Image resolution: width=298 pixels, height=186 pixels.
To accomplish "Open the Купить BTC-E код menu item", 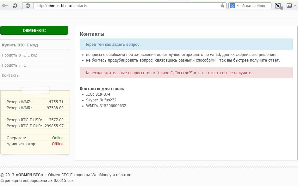I will (x=20, y=45).
